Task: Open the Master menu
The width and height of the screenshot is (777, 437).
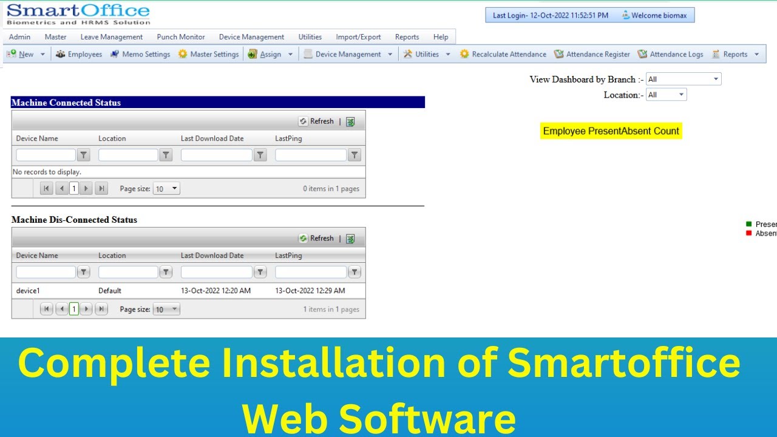Action: tap(56, 37)
